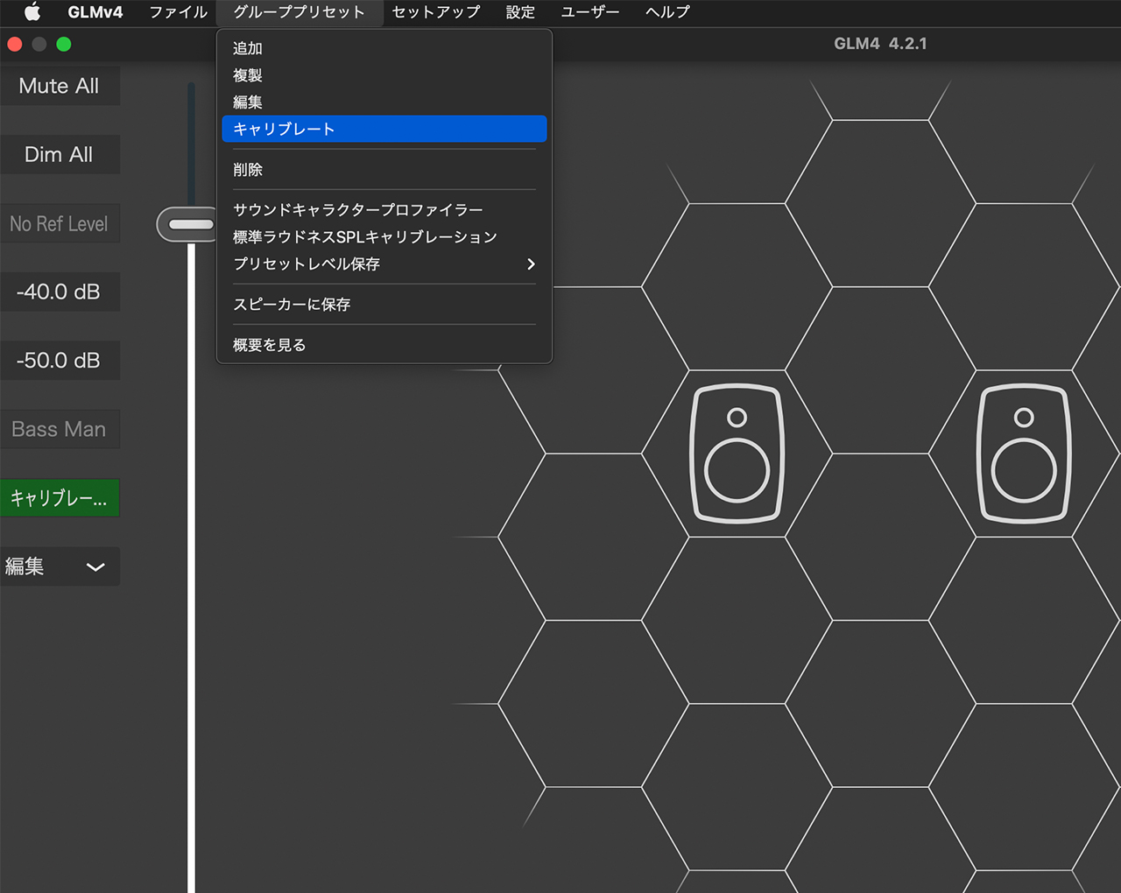1121x893 pixels.
Task: Open the セットアップ menu
Action: click(436, 12)
